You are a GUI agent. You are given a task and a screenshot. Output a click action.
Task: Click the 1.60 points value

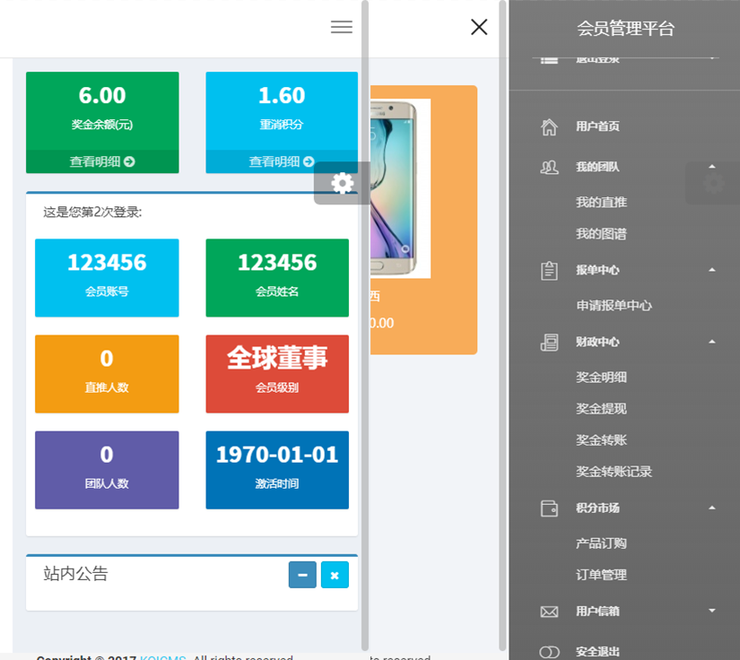click(282, 96)
